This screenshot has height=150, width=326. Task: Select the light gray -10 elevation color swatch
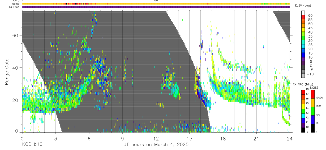[303, 76]
